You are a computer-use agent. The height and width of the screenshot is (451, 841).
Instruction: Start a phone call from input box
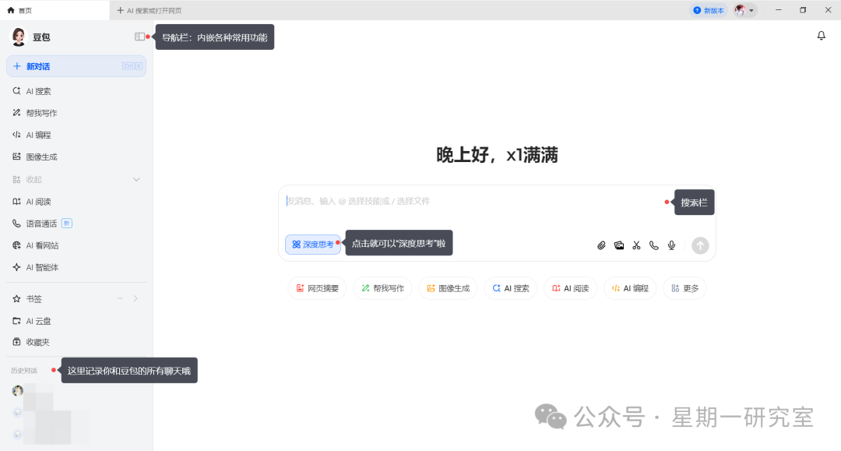tap(654, 245)
